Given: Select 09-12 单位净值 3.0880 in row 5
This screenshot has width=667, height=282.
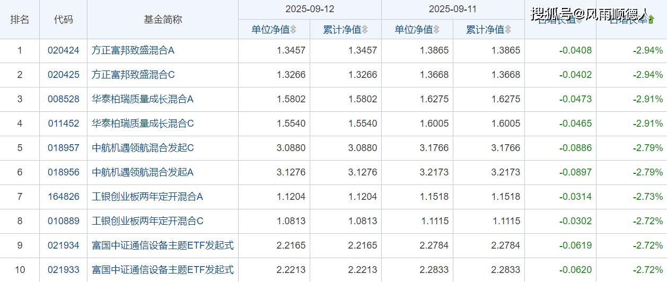Looking at the screenshot, I should pos(291,148).
